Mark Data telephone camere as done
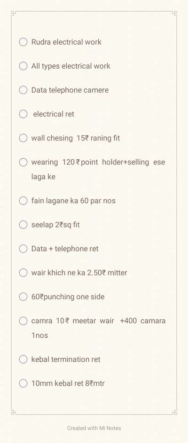Screen dimensions: 188x443 [x=23, y=90]
